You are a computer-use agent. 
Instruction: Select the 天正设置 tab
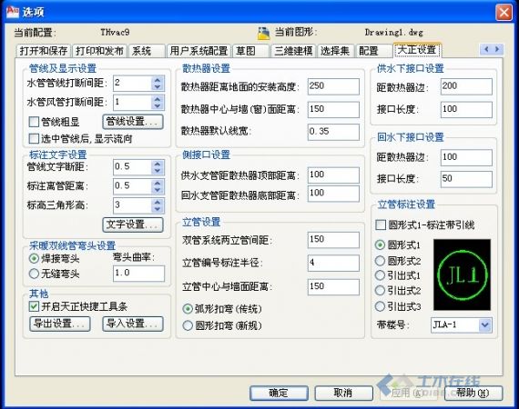tap(417, 50)
